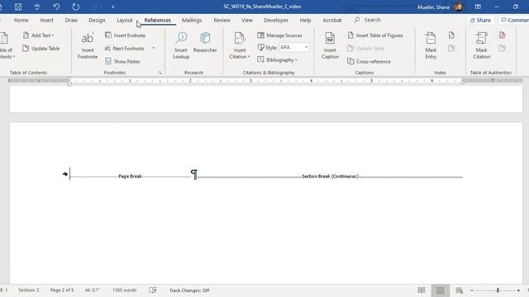Switch to the View tab
This screenshot has width=529, height=297.
pyautogui.click(x=247, y=20)
